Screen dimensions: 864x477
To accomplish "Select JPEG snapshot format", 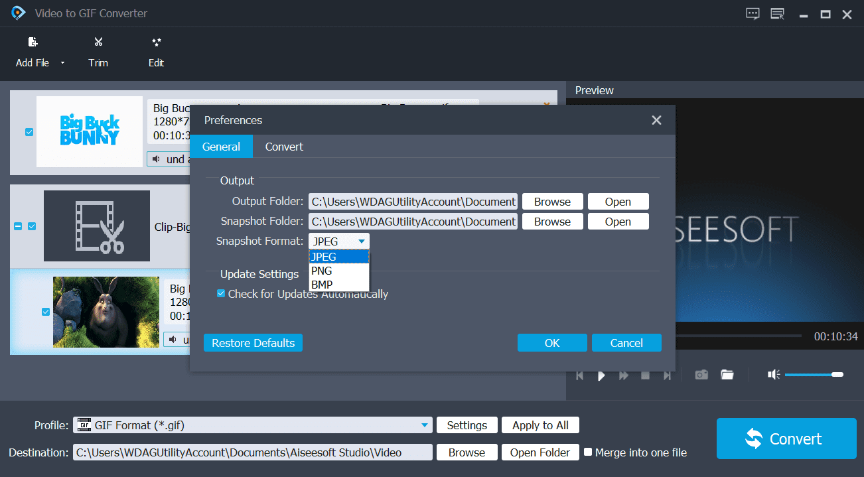I will pyautogui.click(x=339, y=257).
